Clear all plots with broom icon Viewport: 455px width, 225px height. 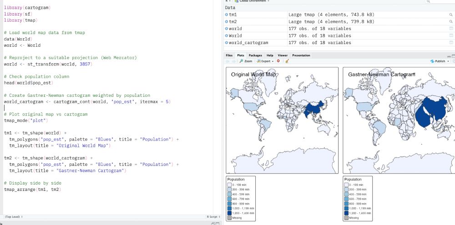(287, 61)
